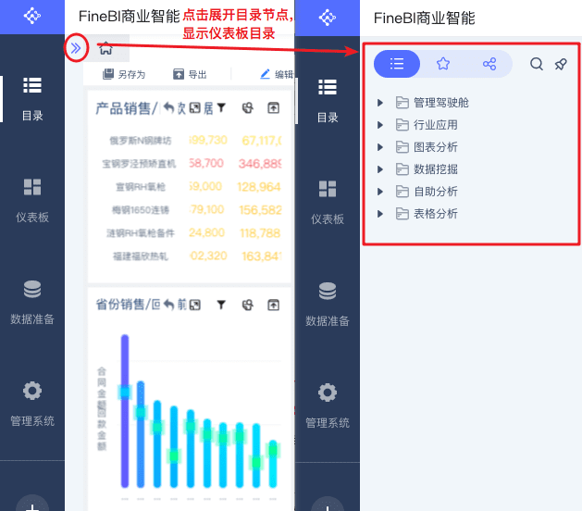Click undo arrow on 省份销售 chart
This screenshot has width=582, height=511.
(169, 305)
